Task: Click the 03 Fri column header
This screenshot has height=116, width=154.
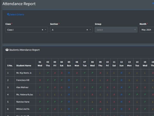Action: [55, 64]
